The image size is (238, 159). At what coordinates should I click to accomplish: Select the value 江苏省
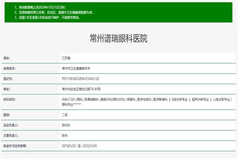(66, 58)
